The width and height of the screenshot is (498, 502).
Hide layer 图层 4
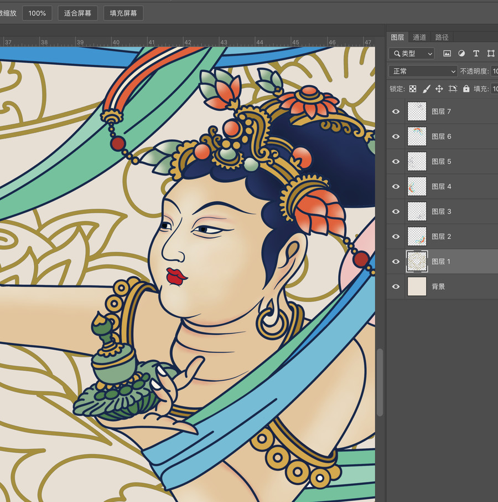[396, 186]
